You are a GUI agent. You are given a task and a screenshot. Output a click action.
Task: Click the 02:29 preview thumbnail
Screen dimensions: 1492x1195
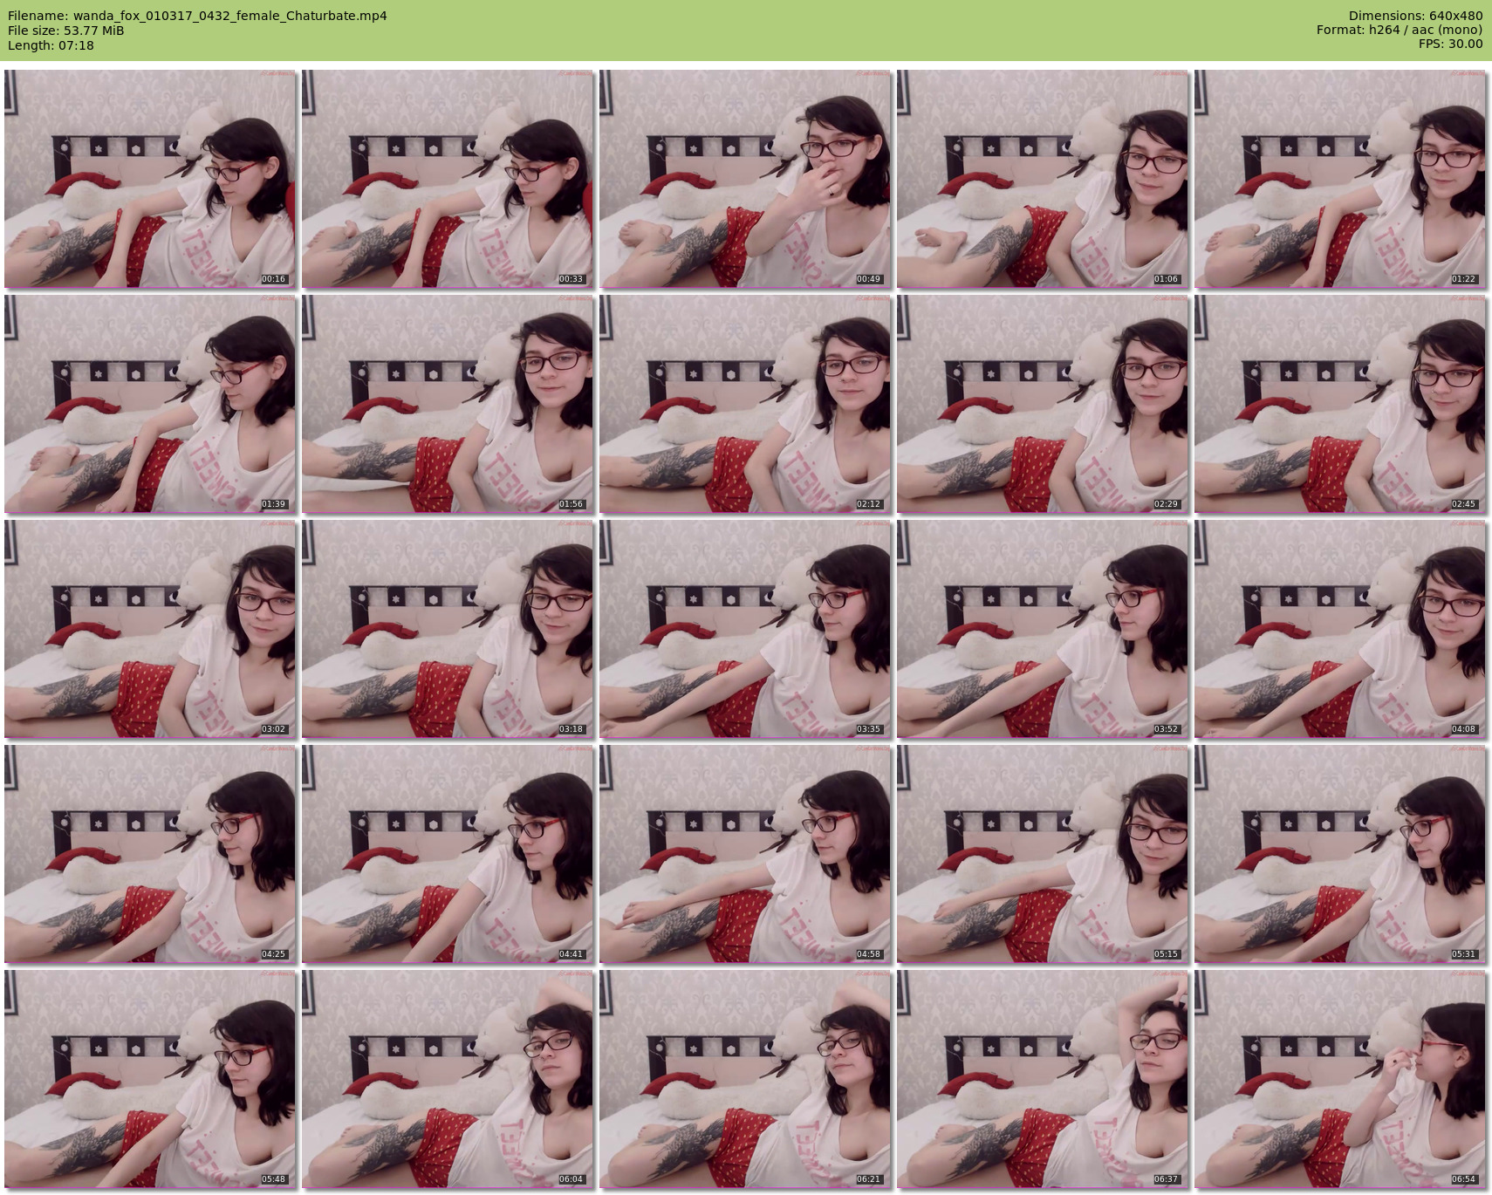(x=1043, y=404)
